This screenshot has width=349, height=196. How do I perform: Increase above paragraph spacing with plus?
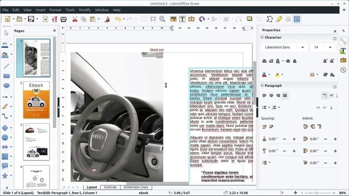point(294,139)
